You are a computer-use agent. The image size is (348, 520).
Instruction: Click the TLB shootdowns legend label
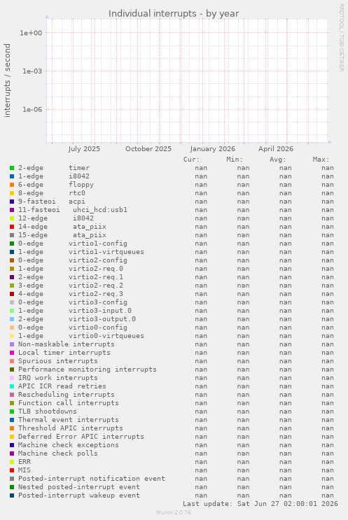(x=47, y=412)
